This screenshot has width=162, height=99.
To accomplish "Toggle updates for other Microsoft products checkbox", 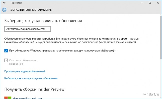I will 6,51.
